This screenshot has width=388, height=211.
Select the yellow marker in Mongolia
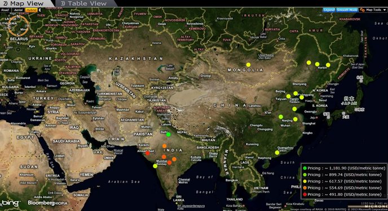tap(248, 65)
